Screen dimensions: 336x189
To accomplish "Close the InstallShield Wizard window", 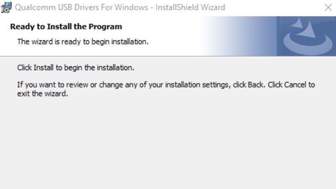I will point(328,8).
